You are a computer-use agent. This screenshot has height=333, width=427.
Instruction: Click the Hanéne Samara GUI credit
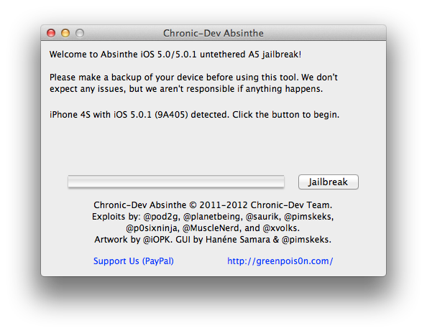click(238, 240)
